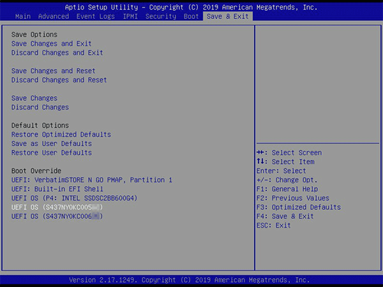The height and width of the screenshot is (287, 383).
Task: Go to the Event Logs tab
Action: [94, 16]
